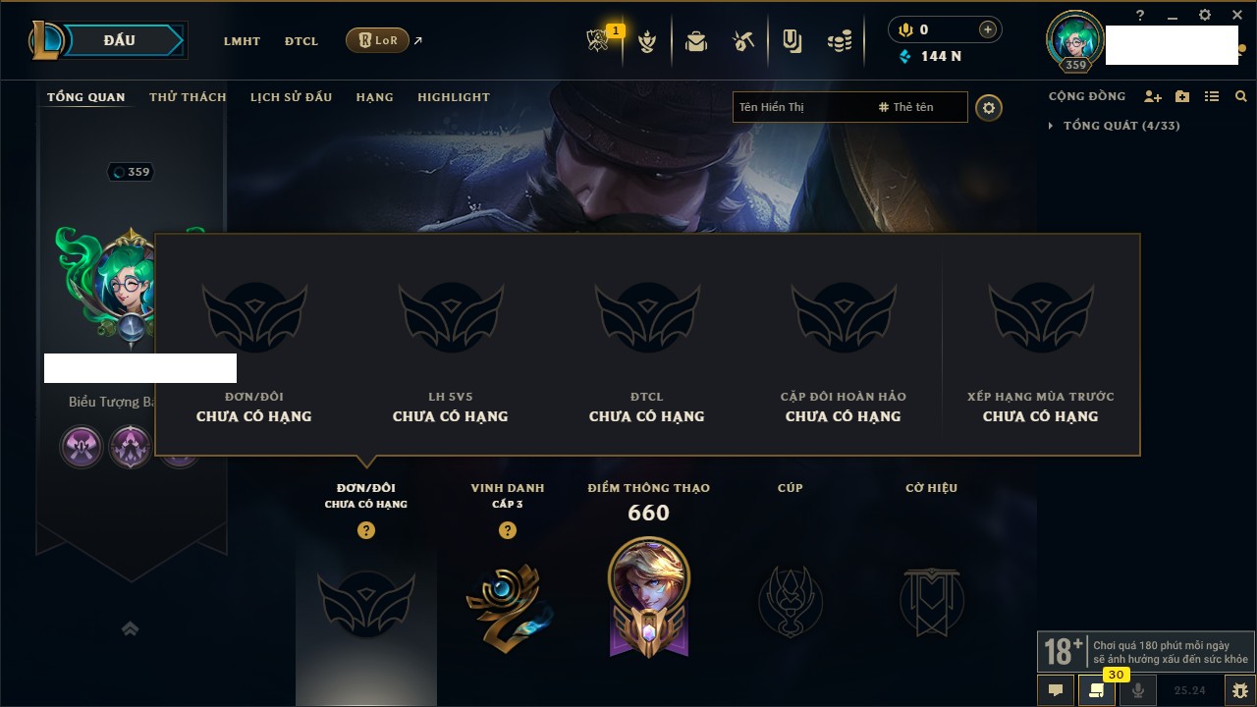Click the add friend icon
This screenshot has width=1257, height=707.
(1153, 96)
